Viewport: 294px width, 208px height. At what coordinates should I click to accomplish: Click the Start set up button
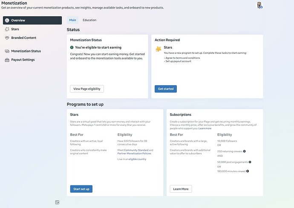tap(81, 189)
